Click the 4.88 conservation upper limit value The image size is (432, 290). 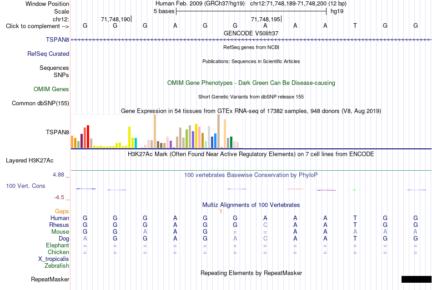(x=58, y=175)
